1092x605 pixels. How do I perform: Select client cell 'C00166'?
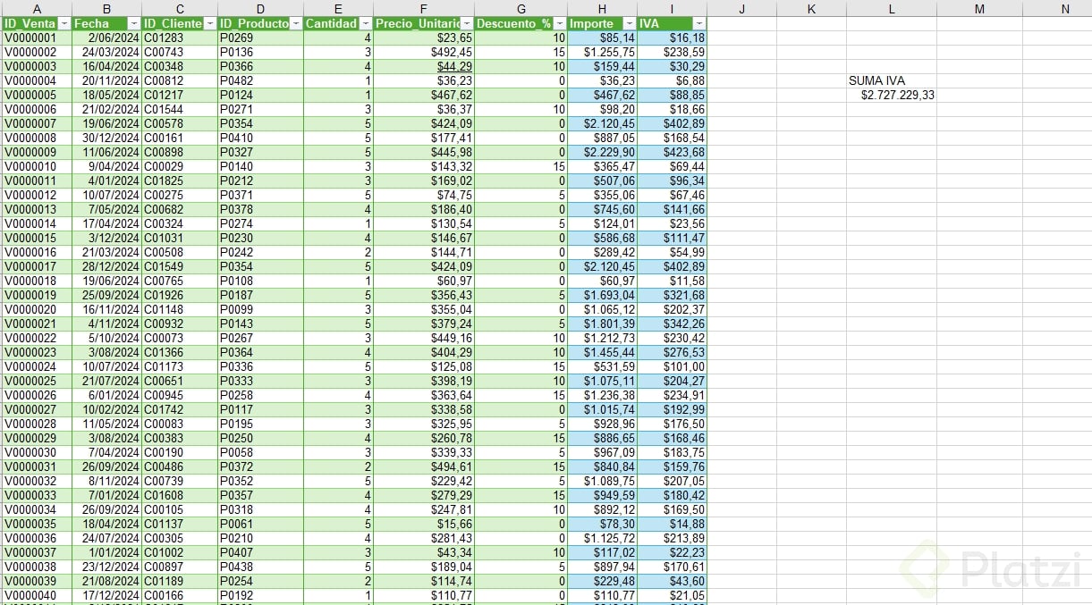(x=179, y=595)
